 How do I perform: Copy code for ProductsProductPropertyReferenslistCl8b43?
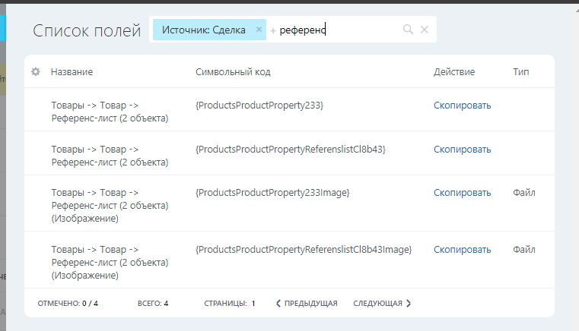click(462, 150)
